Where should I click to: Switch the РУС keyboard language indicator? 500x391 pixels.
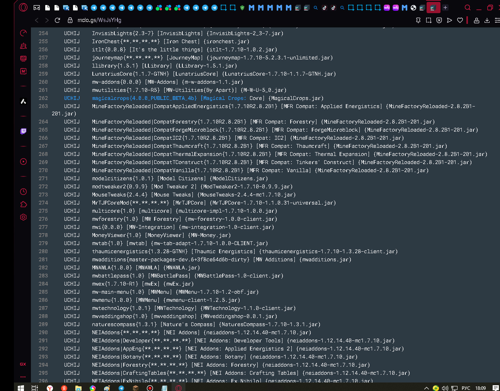click(466, 388)
